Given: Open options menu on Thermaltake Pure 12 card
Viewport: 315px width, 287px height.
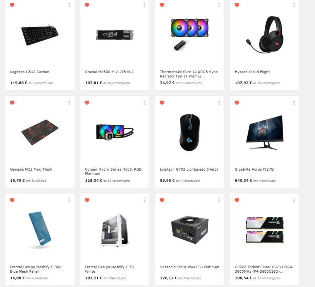Looking at the screenshot, I should [219, 5].
